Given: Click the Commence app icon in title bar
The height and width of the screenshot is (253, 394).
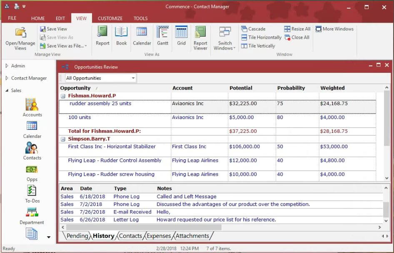Looking at the screenshot, I should click(7, 7).
